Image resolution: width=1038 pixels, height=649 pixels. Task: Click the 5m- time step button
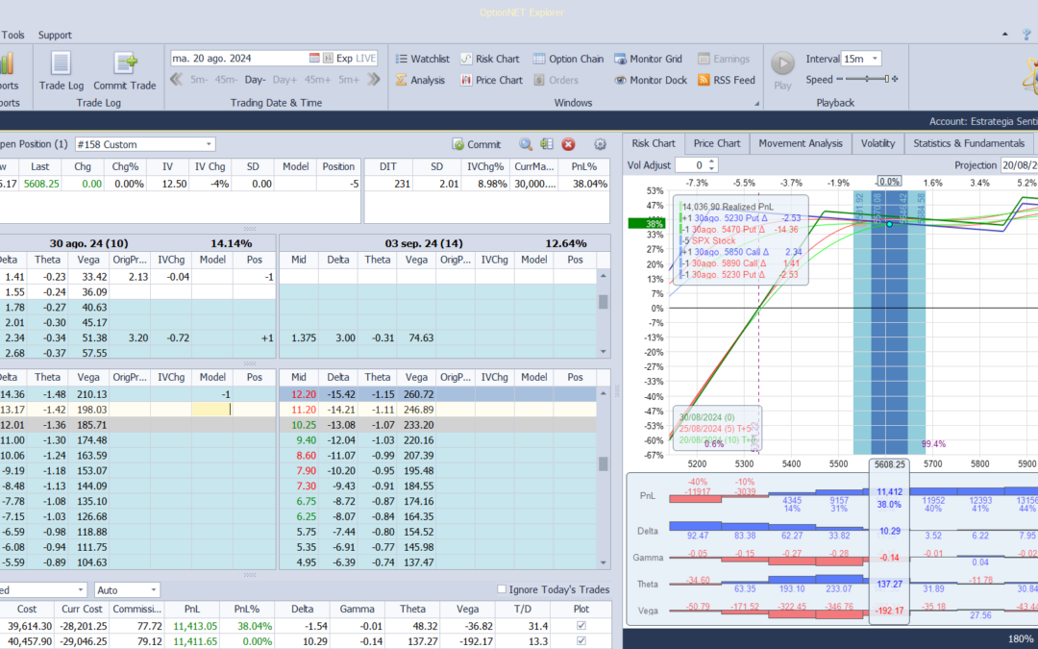[x=199, y=80]
